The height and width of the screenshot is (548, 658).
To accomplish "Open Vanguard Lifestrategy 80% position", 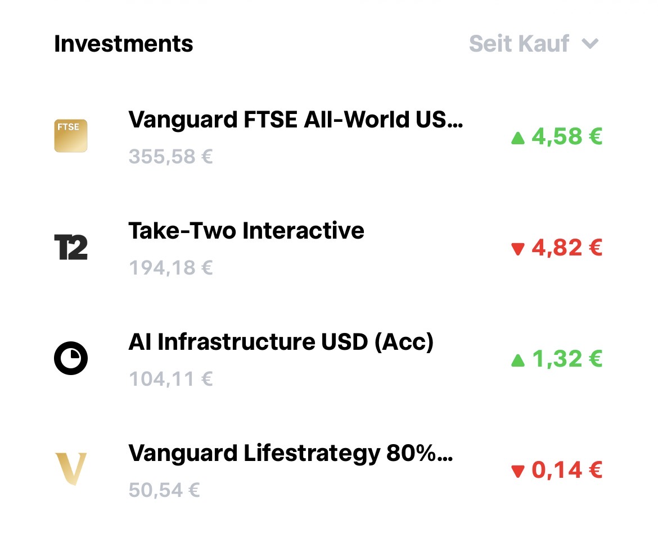I will click(x=290, y=453).
